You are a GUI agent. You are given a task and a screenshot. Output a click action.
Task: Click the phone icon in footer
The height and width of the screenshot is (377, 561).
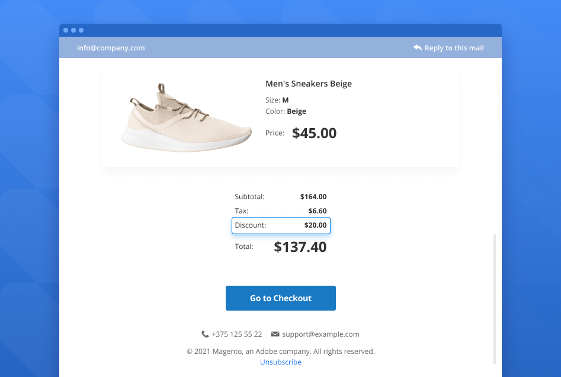pos(205,334)
